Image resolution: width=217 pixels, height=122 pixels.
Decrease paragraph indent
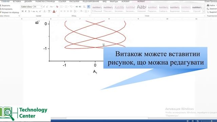(x=77, y=7)
